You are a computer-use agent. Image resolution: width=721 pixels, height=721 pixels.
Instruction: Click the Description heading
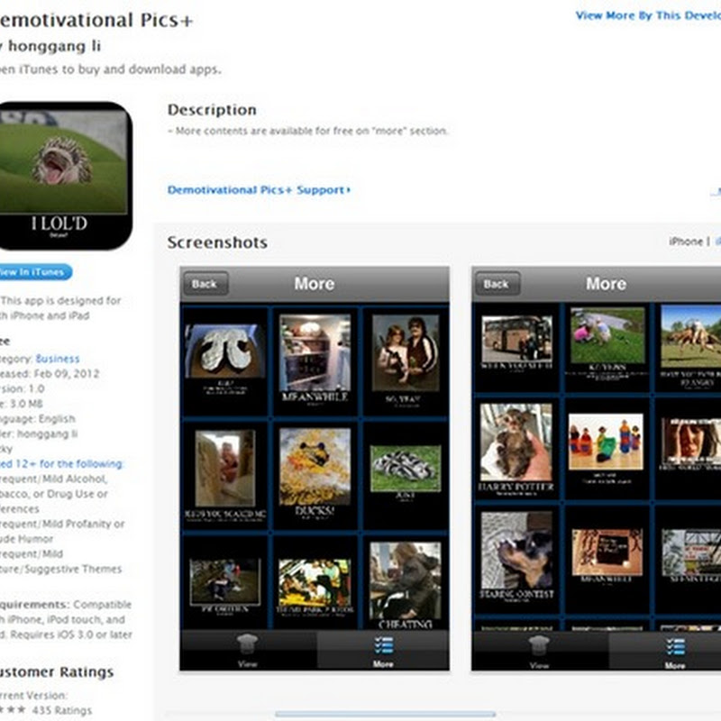coord(212,110)
